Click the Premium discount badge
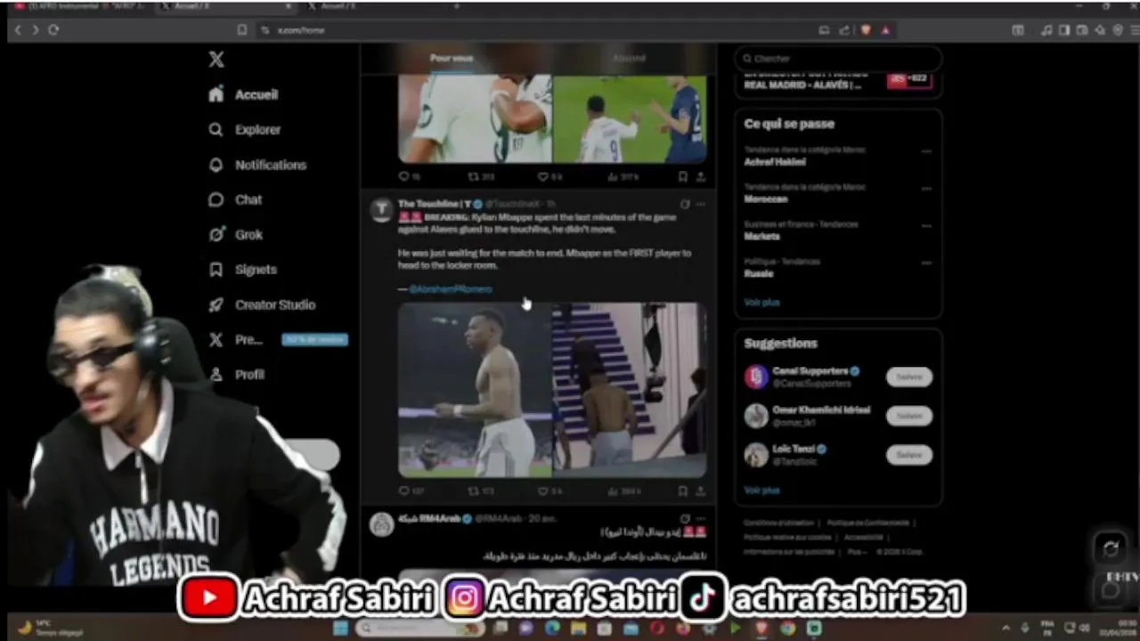 point(314,339)
